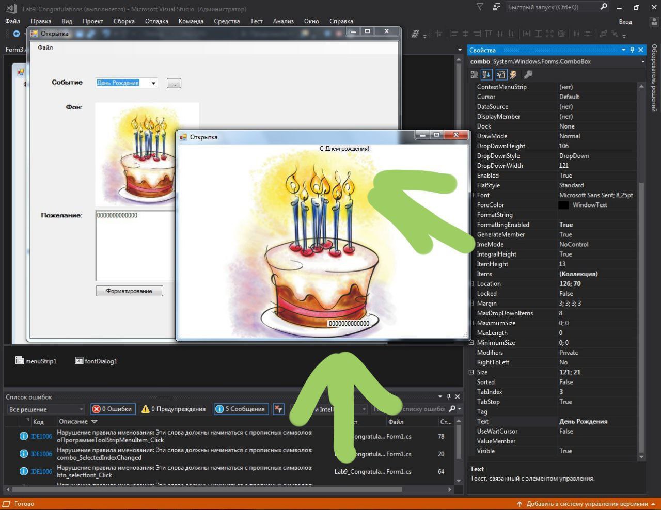Open property pages wrench icon

(x=528, y=75)
